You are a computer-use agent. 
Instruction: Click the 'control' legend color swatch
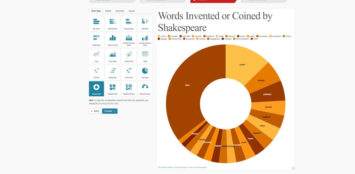[x=159, y=36]
